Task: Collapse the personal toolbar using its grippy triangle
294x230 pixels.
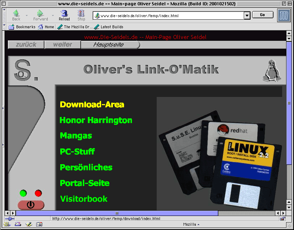Action: pyautogui.click(x=4, y=25)
